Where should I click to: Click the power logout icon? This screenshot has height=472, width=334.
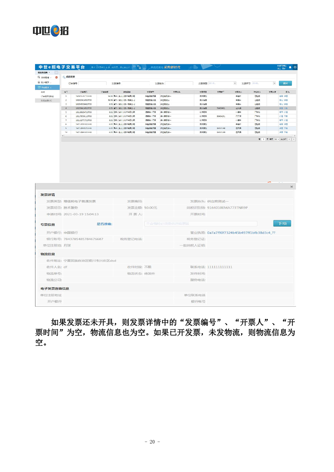[295, 67]
